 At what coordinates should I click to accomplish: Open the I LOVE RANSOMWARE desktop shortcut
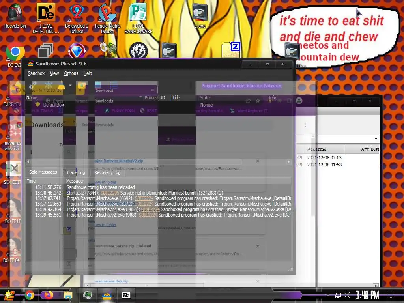(138, 18)
